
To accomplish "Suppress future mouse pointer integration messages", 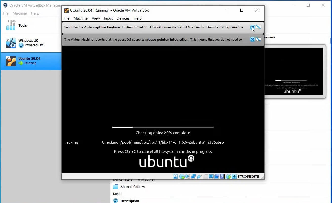I will click(259, 39).
